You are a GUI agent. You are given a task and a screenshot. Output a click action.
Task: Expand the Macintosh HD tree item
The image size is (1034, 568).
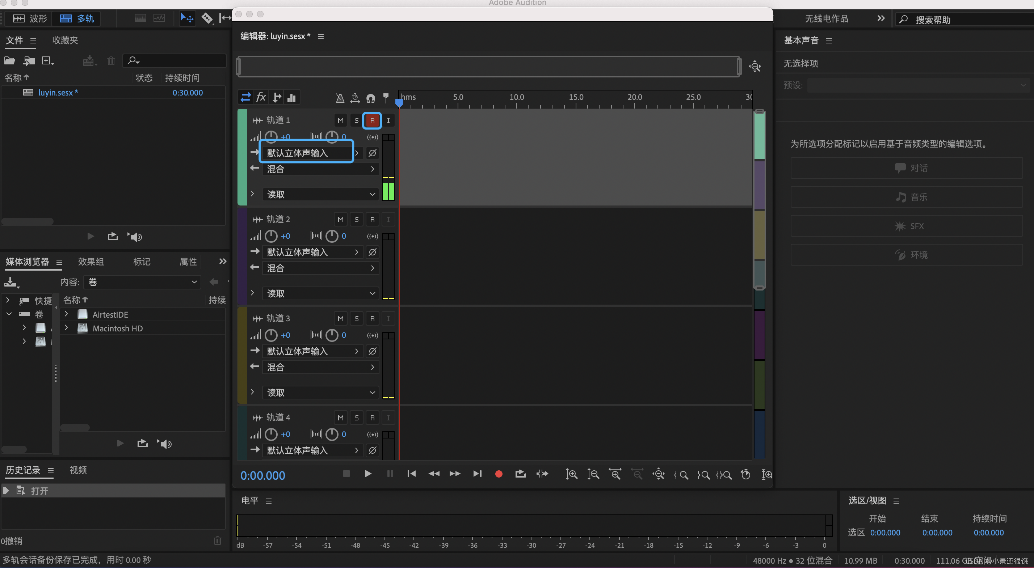[67, 328]
